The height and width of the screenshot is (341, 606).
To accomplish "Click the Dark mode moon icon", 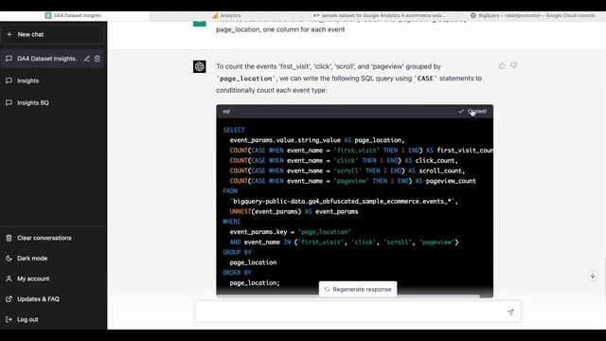I will pyautogui.click(x=9, y=259).
